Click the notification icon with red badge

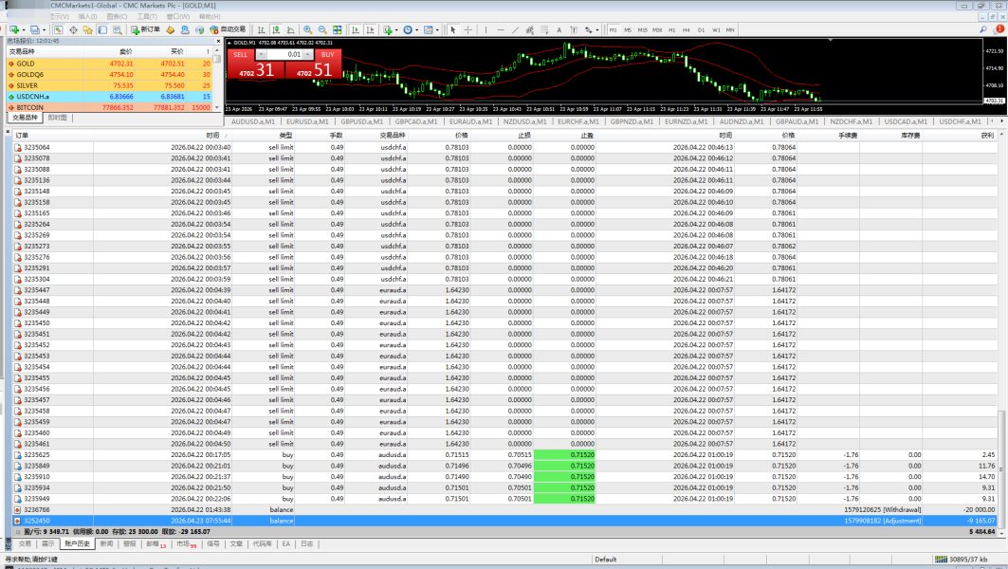coord(999,29)
